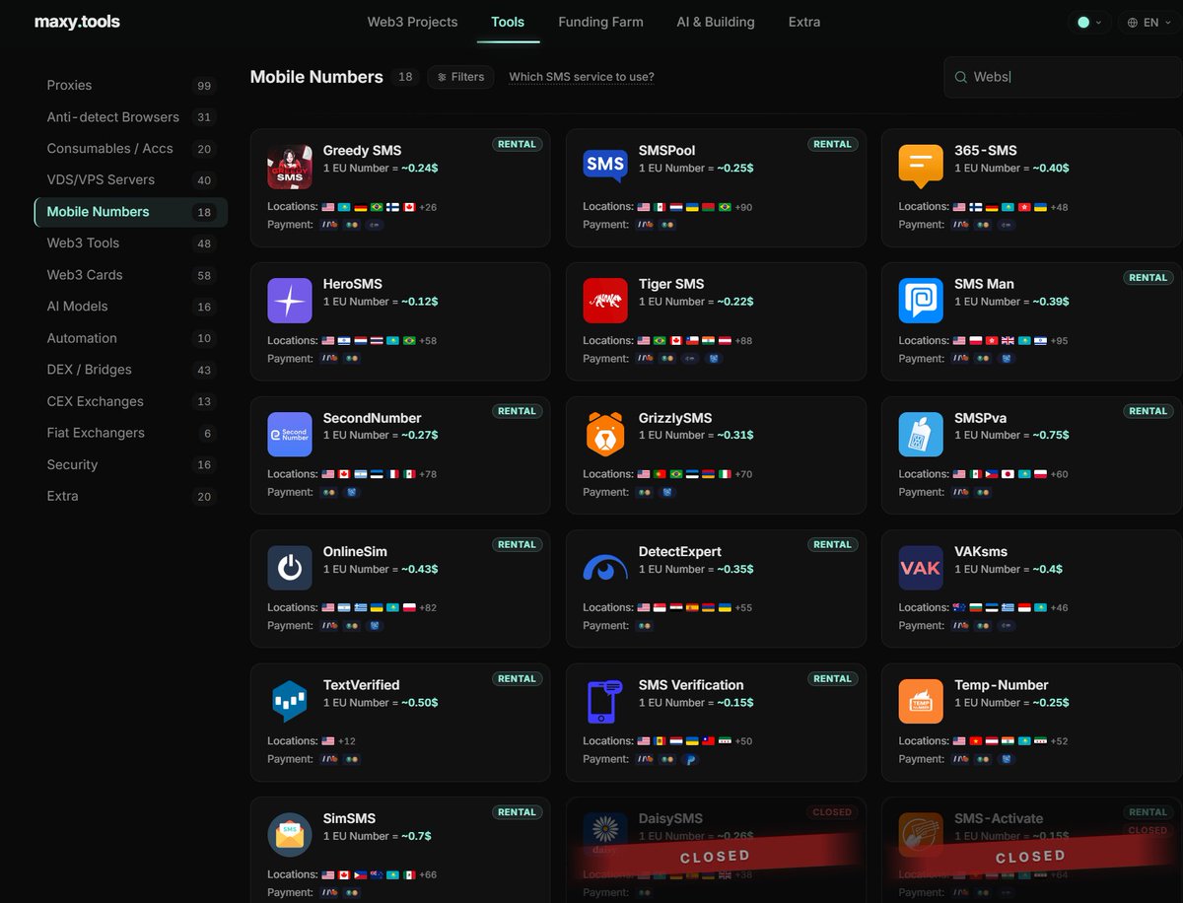Click the SMSPool card title
Image resolution: width=1183 pixels, height=903 pixels.
[x=666, y=151]
